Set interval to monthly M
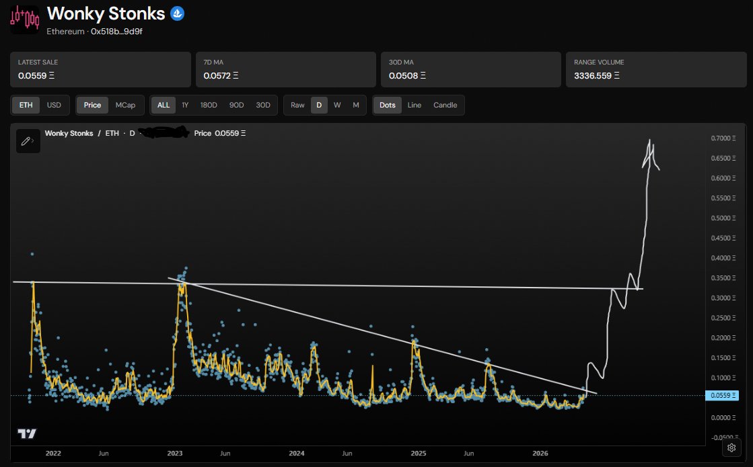 click(356, 105)
